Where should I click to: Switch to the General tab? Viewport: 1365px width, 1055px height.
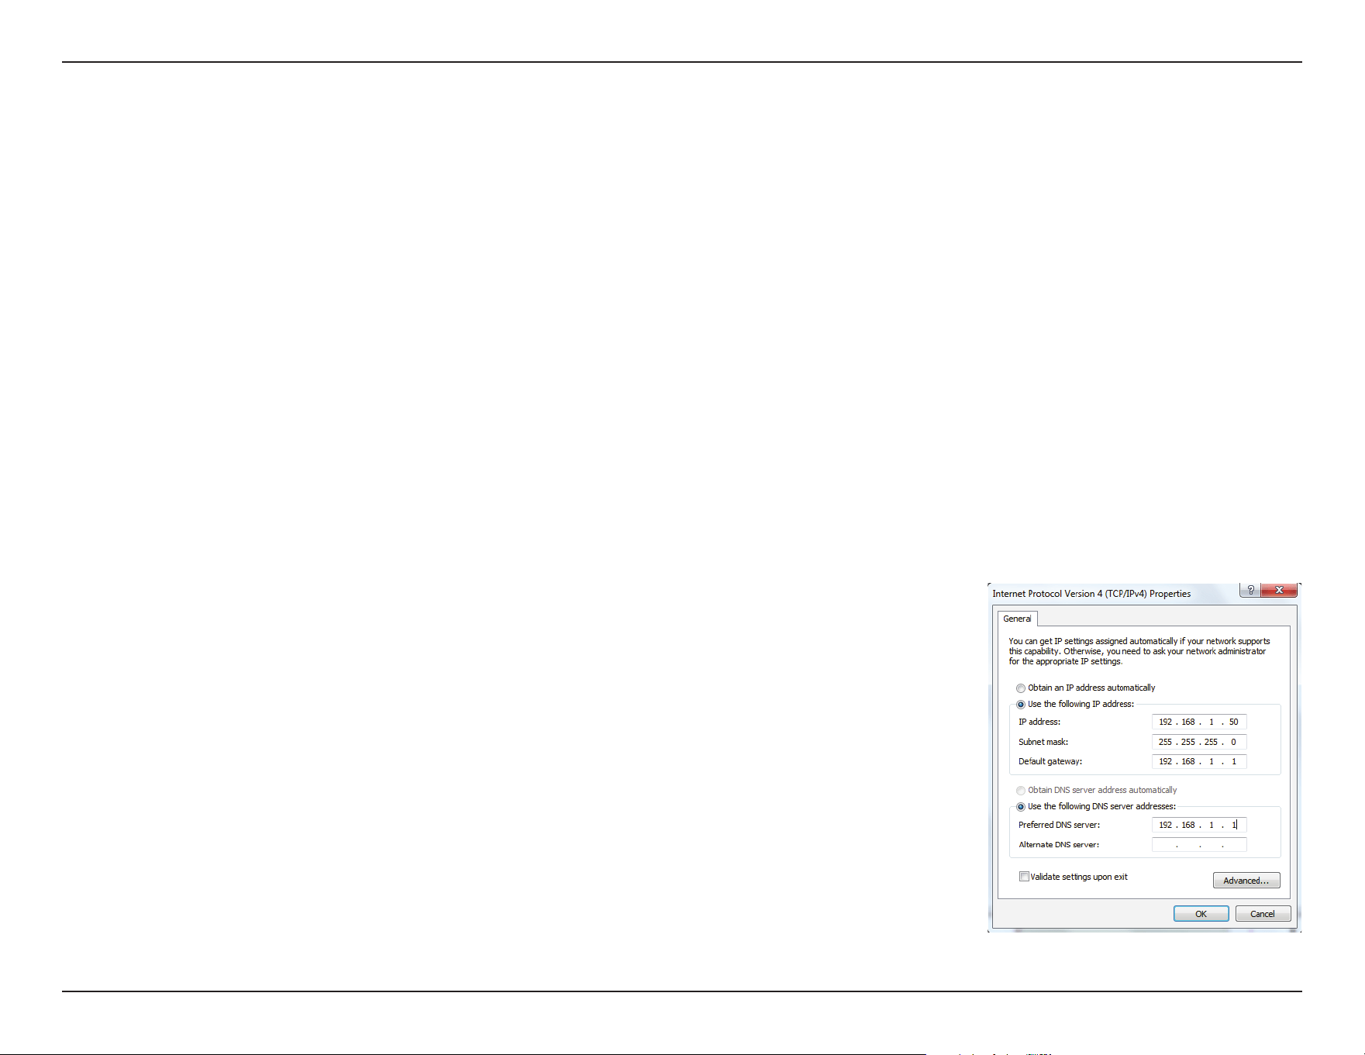pos(1017,619)
